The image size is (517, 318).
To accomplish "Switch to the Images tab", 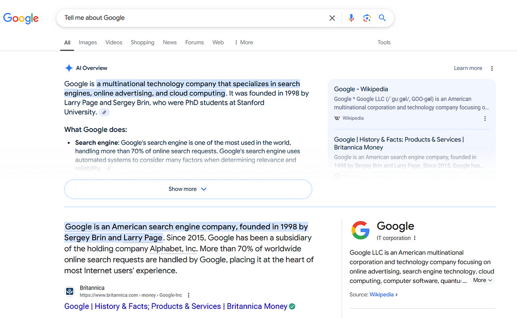I will click(x=88, y=42).
